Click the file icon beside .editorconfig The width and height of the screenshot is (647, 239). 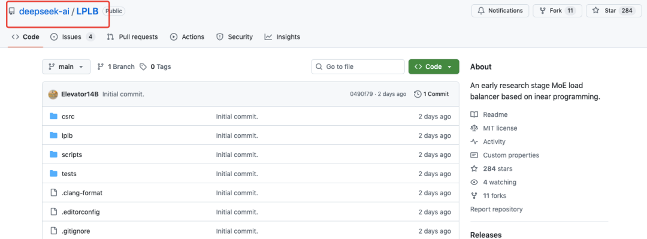53,212
